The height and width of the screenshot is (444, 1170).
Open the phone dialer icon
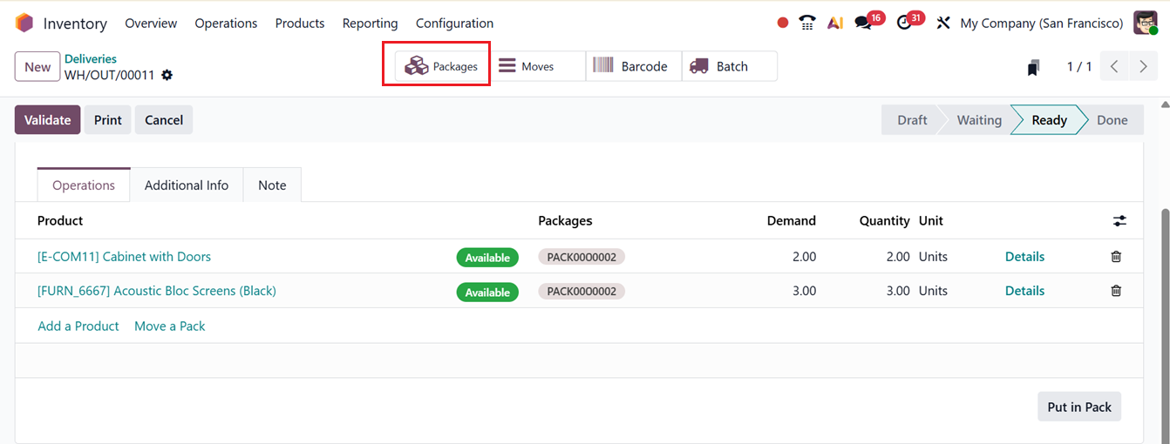(807, 24)
